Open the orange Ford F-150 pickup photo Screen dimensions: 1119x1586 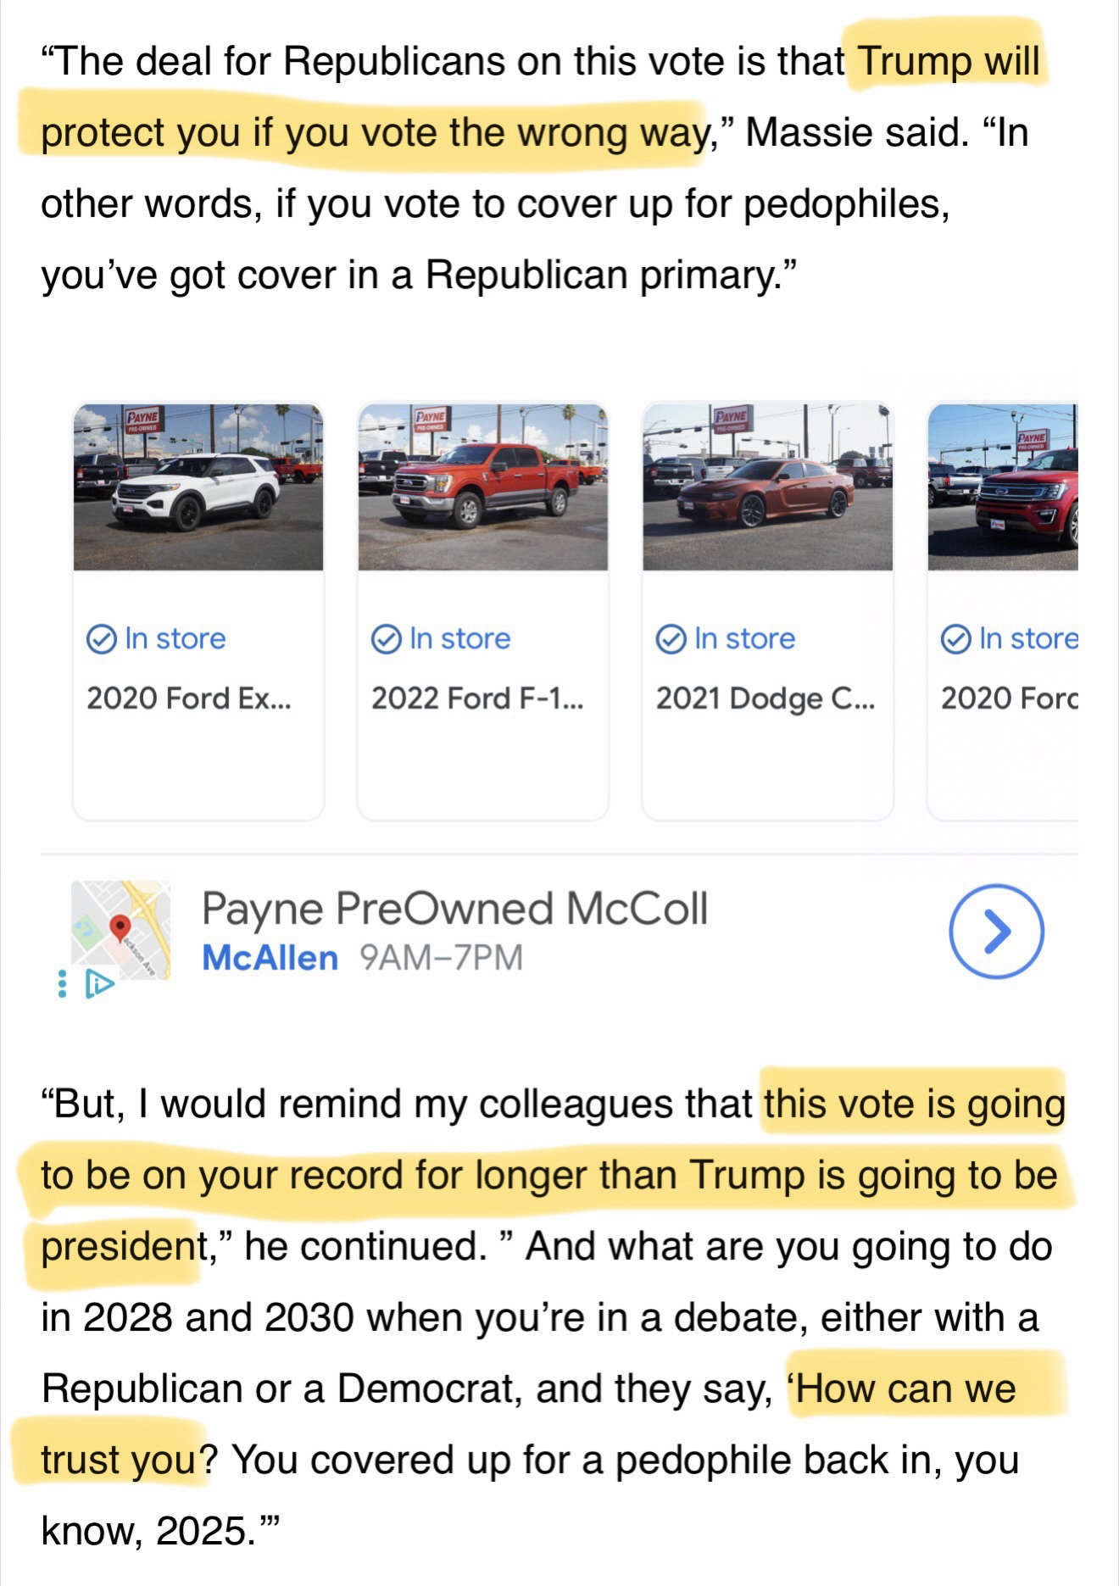(483, 487)
